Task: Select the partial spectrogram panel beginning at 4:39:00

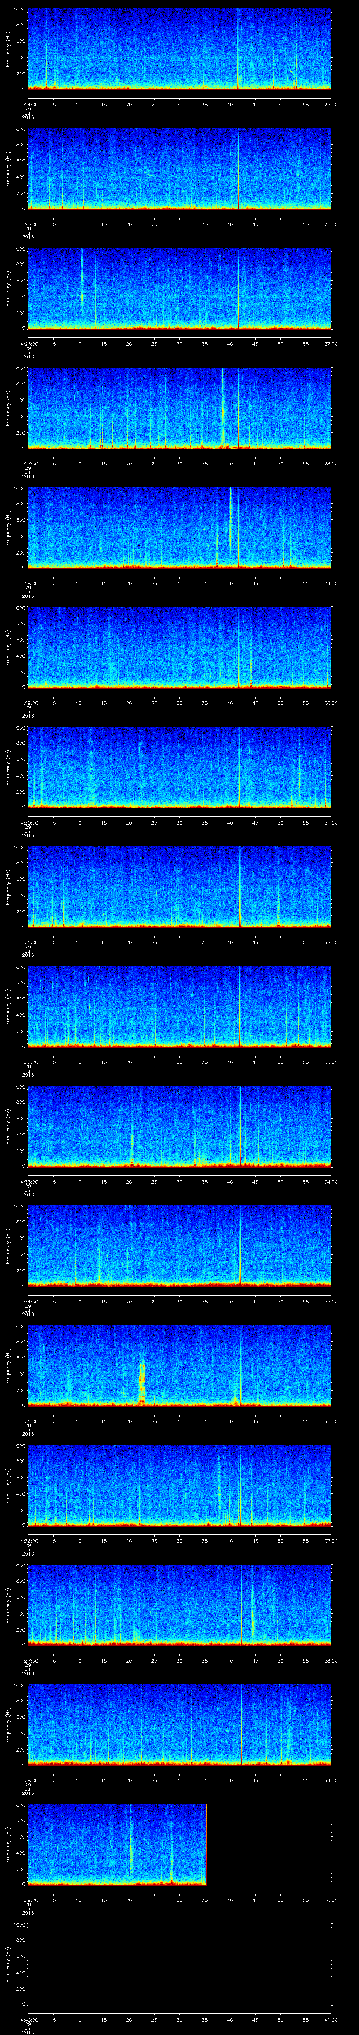Action: pyautogui.click(x=117, y=1844)
